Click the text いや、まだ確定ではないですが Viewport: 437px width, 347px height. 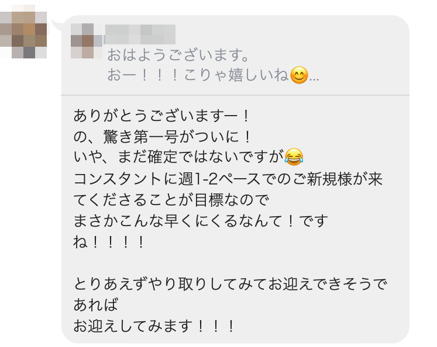pos(178,157)
